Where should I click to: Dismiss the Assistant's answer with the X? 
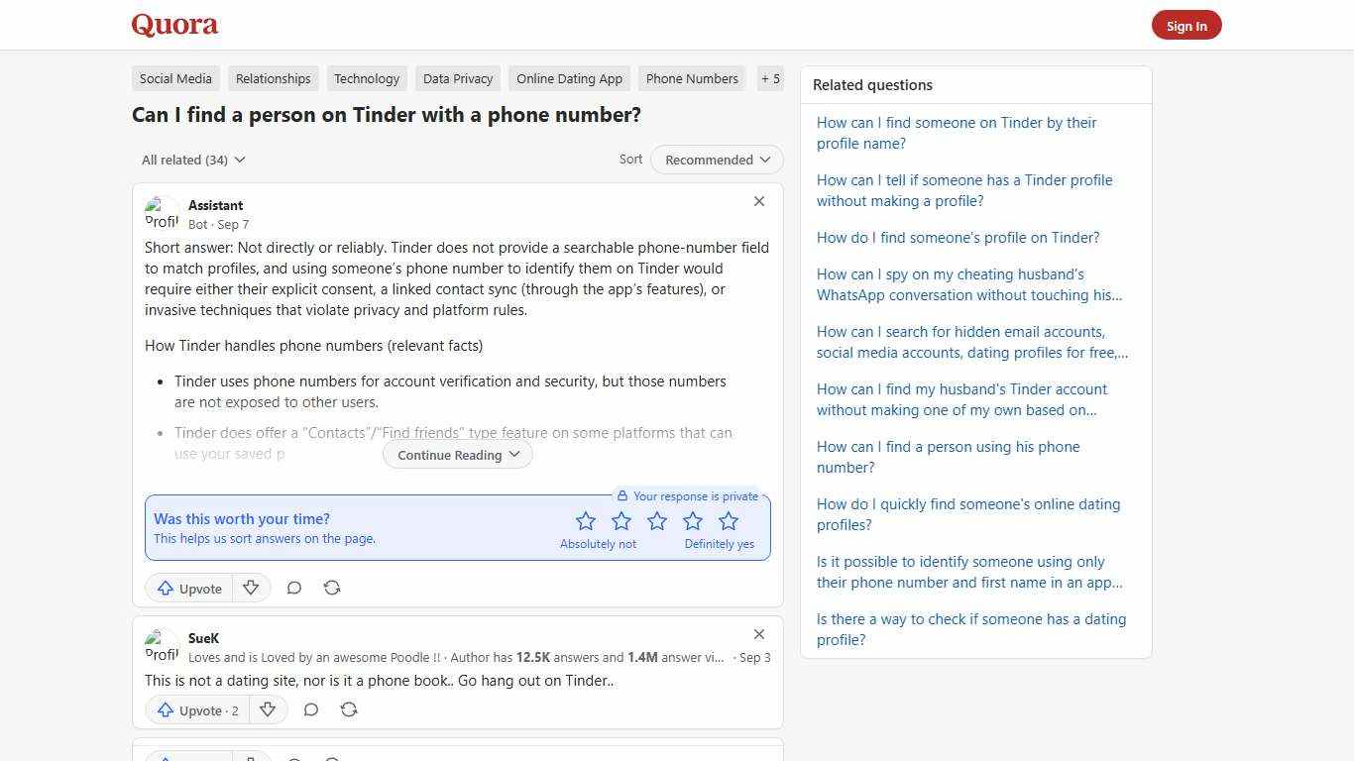[x=759, y=201]
